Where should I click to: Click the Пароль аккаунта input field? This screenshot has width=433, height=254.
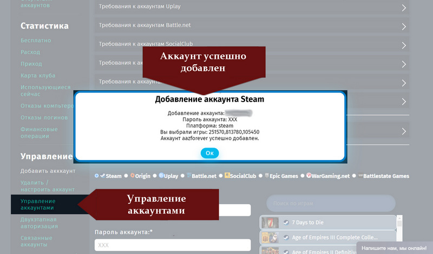pyautogui.click(x=172, y=245)
